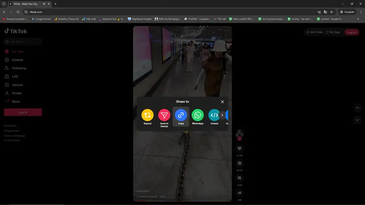Open the tab search dropdown
Image resolution: width=365 pixels, height=205 pixels.
(4, 4)
